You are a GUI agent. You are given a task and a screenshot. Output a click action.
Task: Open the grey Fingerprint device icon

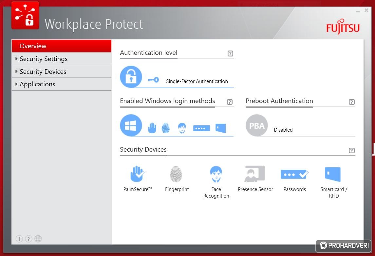click(x=176, y=174)
